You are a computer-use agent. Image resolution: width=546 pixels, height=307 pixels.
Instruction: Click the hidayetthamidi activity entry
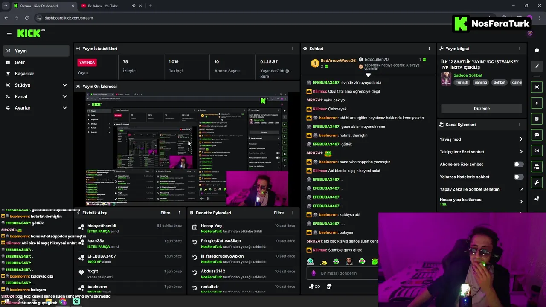click(131, 228)
